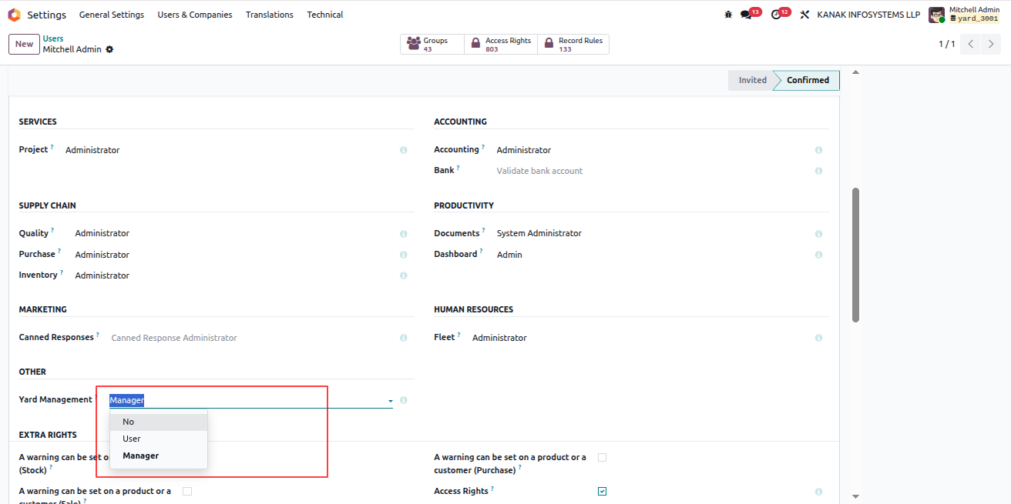The width and height of the screenshot is (1011, 504).
Task: Go to the next record arrow
Action: click(991, 44)
